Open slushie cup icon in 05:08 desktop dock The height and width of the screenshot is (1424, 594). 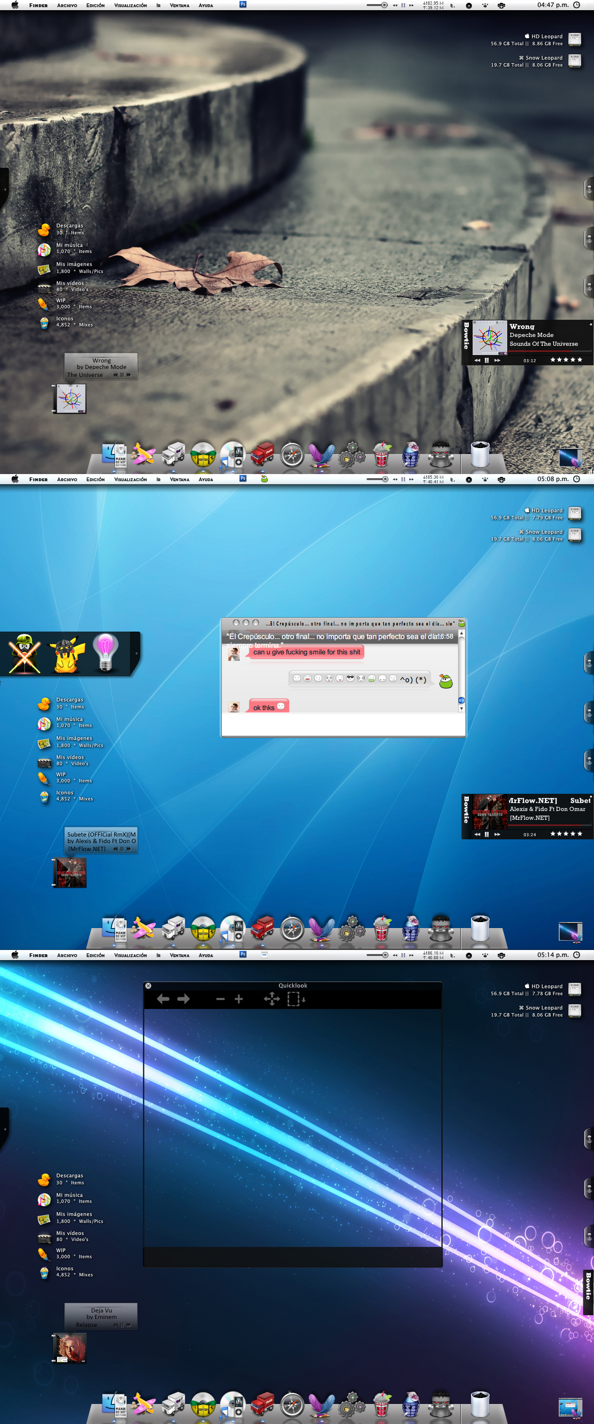tap(381, 928)
